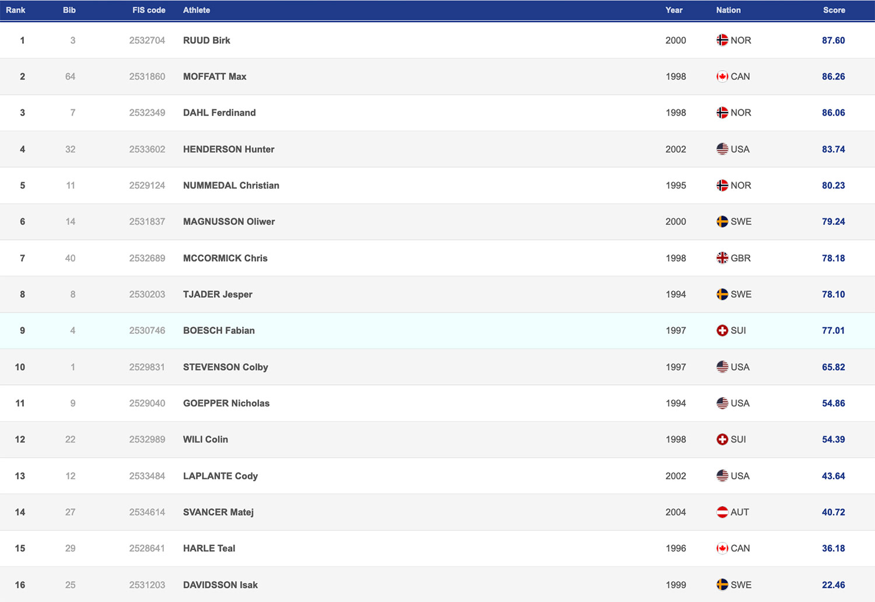875x602 pixels.
Task: Click Switzerland flag in BOESCH Fabian's row
Action: coord(722,330)
